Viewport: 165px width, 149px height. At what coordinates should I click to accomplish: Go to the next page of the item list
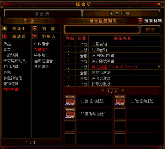click(123, 90)
